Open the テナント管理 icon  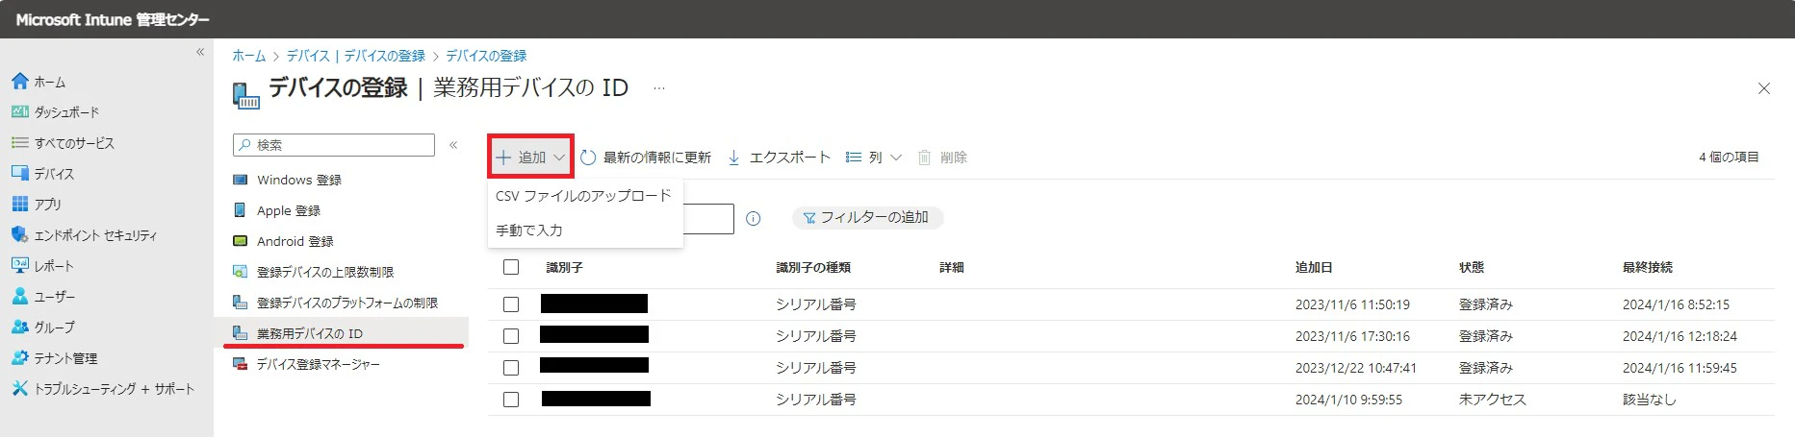pos(19,358)
